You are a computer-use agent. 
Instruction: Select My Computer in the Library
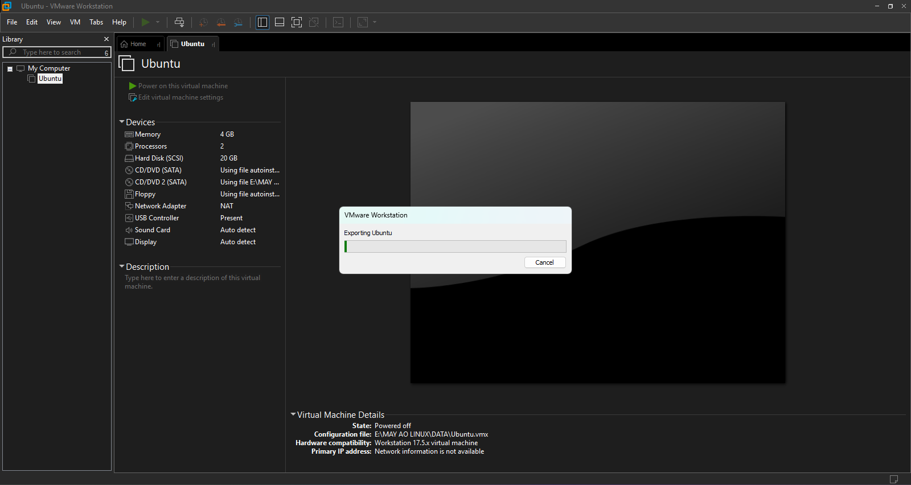point(49,68)
